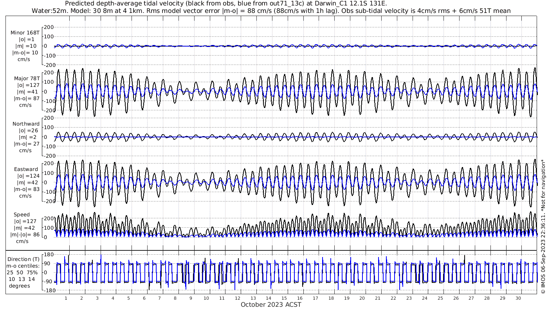The width and height of the screenshot is (548, 313).
Task: Click the '200' tick of the Eastward panel
Action: (x=48, y=164)
